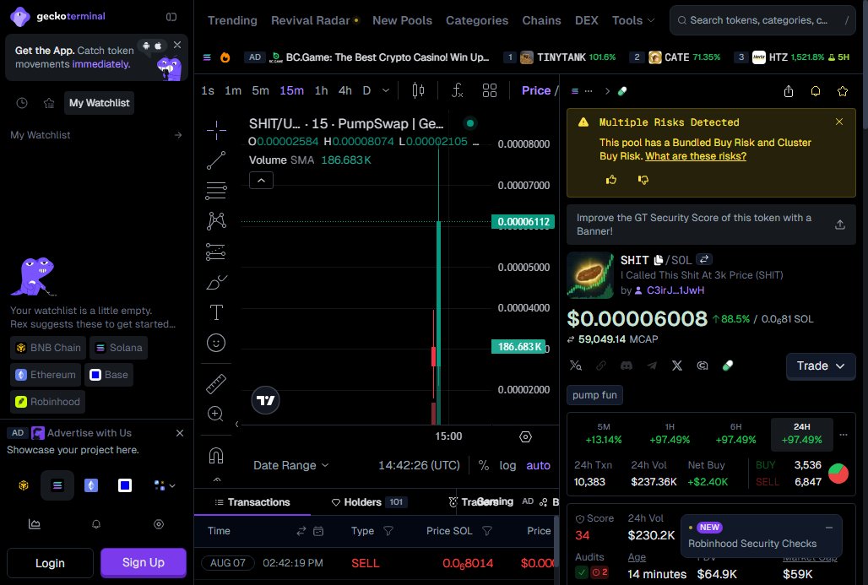Select the Fibonacci retracement tool
Viewport: 868px width, 585px height.
click(216, 191)
